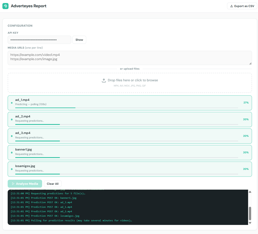
Task: Click the status dot for ad_2.mp4
Action: [12, 120]
